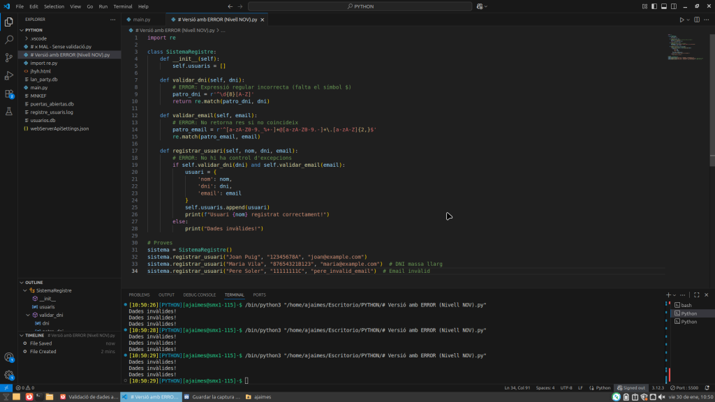Click the Accounts icon in activity bar

coord(9,357)
